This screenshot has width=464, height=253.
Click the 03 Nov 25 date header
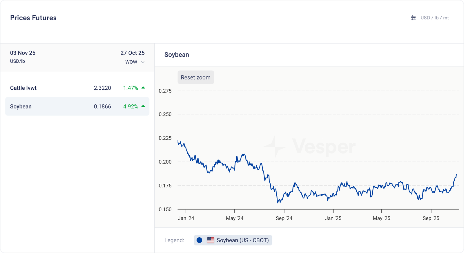(x=23, y=53)
